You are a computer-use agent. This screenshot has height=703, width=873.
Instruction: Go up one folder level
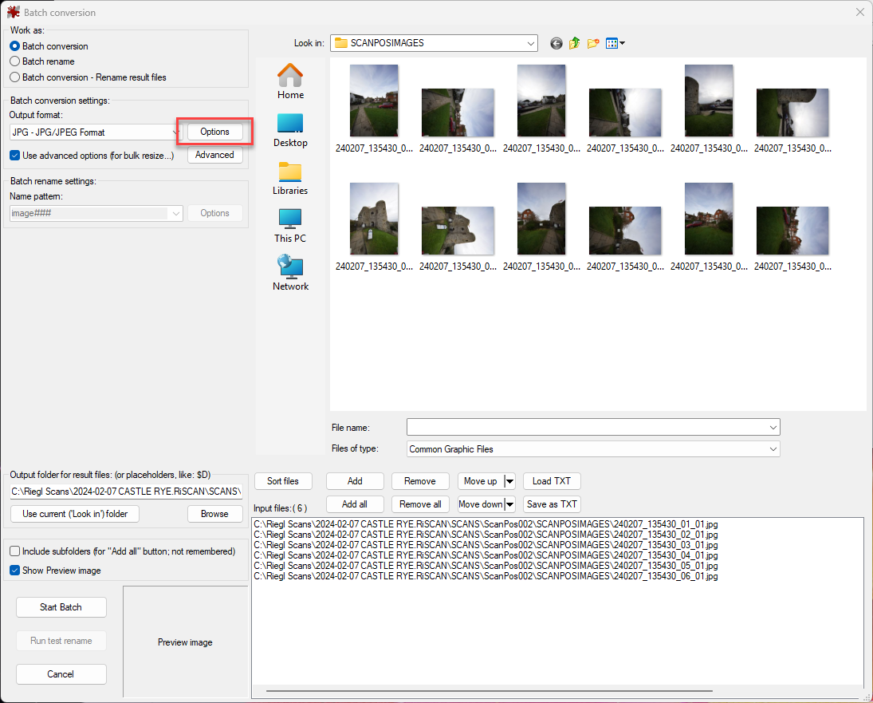point(575,43)
